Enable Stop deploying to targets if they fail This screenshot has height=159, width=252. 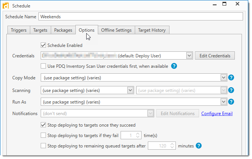click(x=43, y=136)
